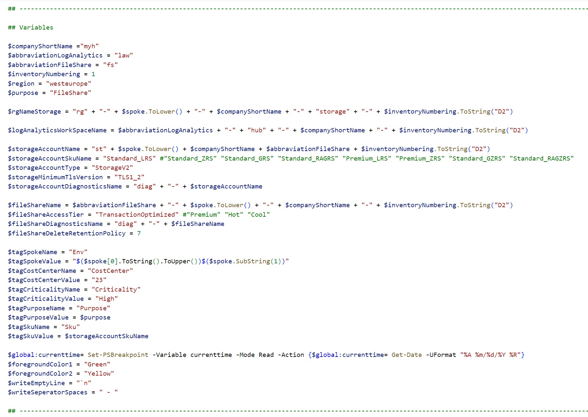The width and height of the screenshot is (588, 417).
Task: Click the "Standard_LRS" sku value
Action: point(129,159)
